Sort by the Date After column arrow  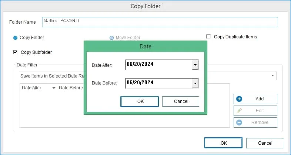coord(54,88)
